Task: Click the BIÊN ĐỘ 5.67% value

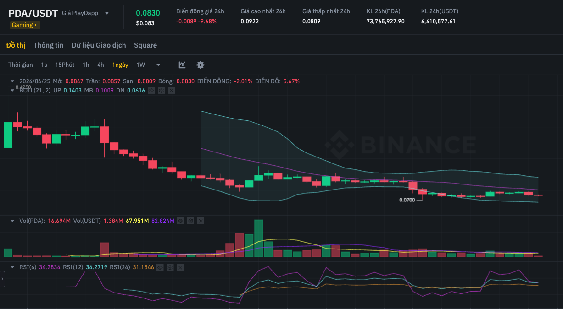Action: coord(291,81)
